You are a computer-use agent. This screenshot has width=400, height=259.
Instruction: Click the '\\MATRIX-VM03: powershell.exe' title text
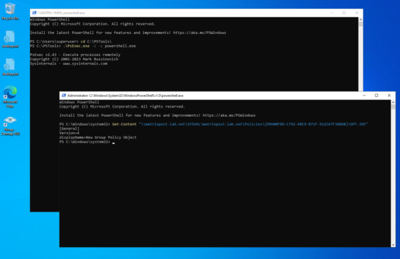(61, 13)
